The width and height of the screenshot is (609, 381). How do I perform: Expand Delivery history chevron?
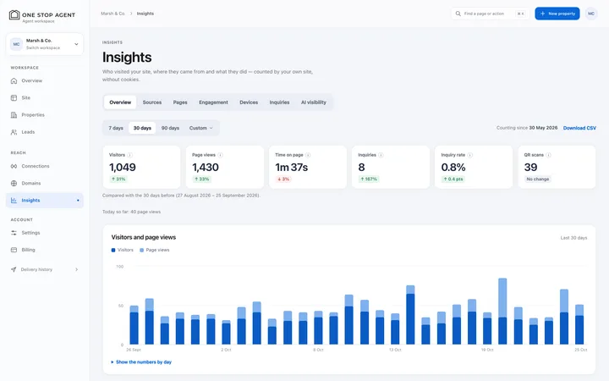(x=76, y=269)
